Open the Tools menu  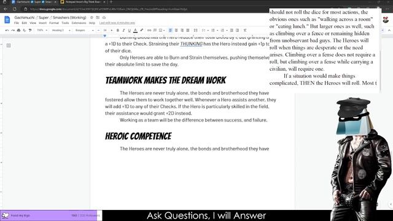point(65,23)
